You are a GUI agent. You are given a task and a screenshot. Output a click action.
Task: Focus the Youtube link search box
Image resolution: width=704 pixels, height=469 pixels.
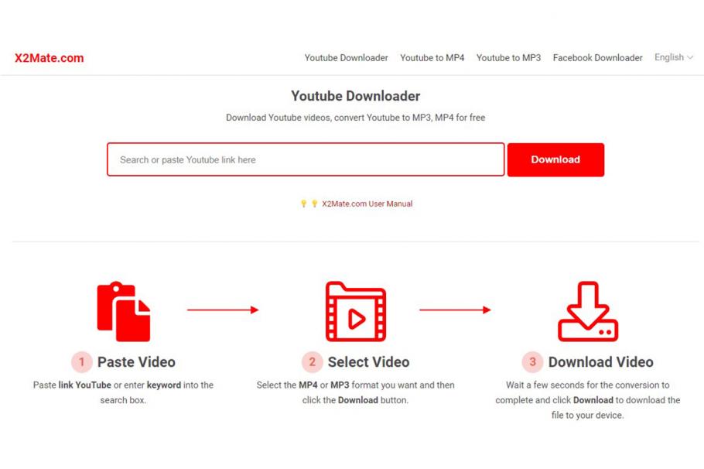[x=306, y=159]
